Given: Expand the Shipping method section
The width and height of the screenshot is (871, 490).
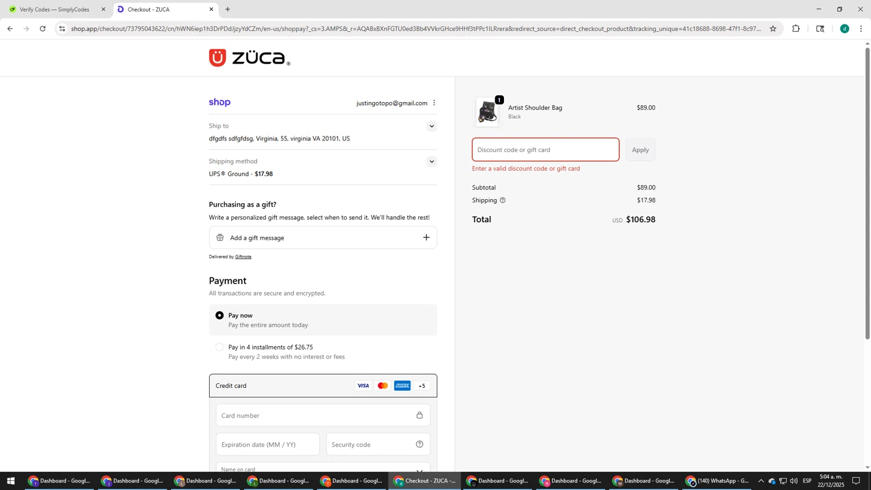Looking at the screenshot, I should tap(431, 161).
